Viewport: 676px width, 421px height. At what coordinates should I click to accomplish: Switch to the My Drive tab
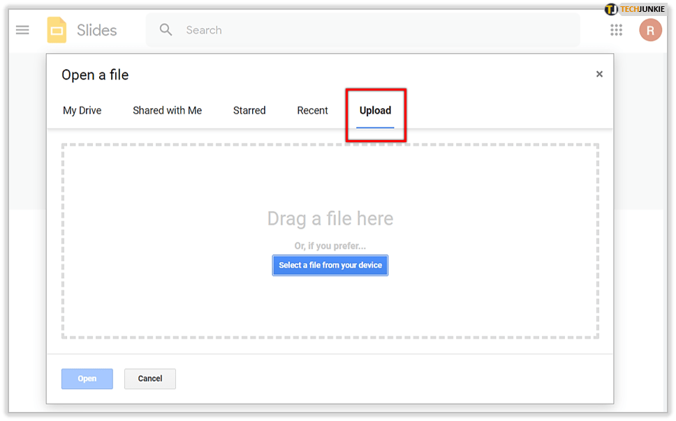pyautogui.click(x=82, y=111)
